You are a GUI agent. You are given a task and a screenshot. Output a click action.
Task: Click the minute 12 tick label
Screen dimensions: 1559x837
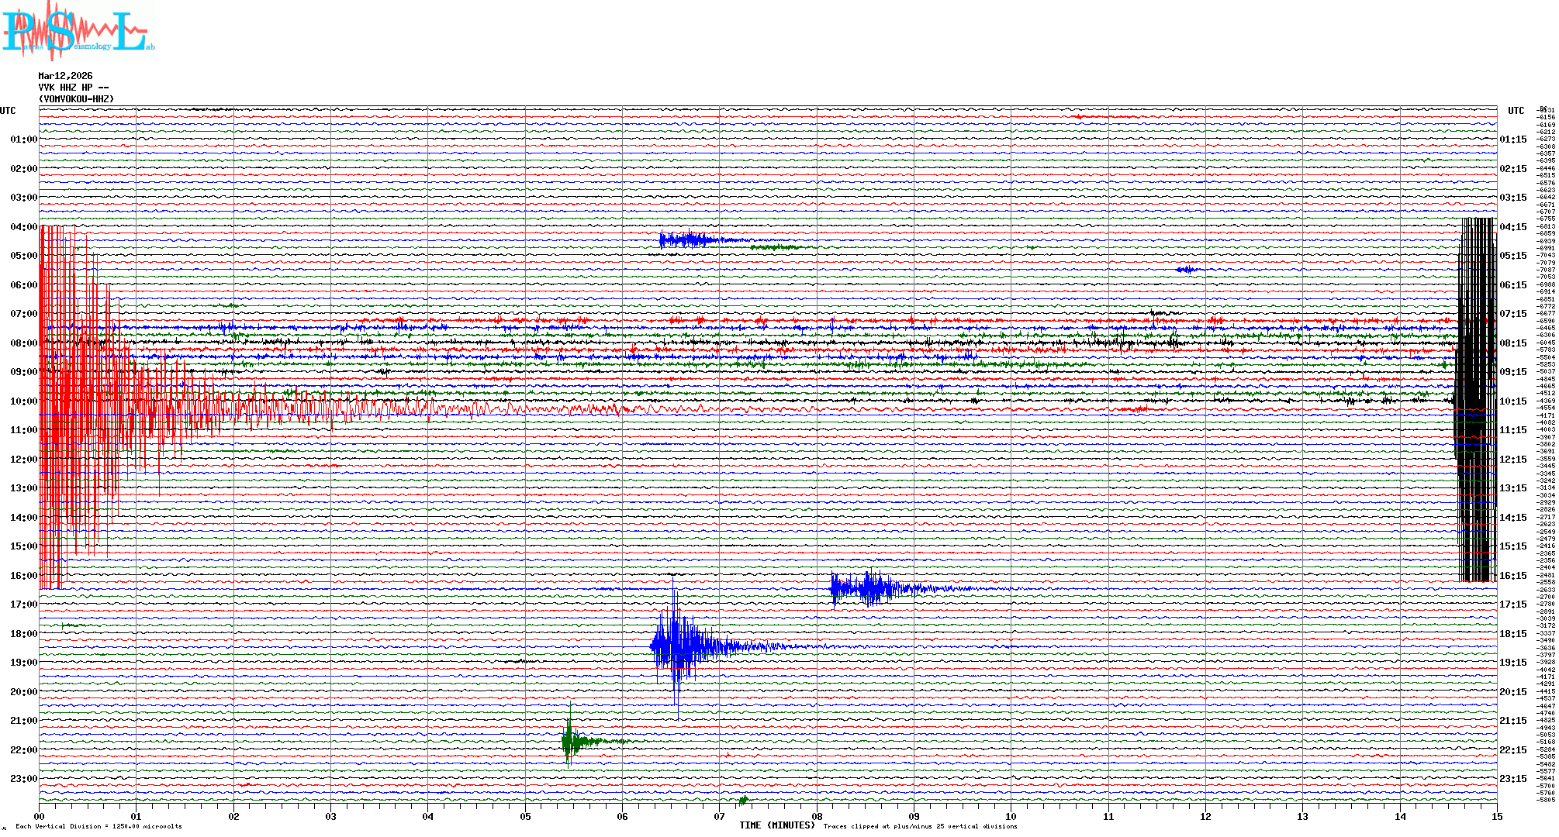tap(1205, 816)
